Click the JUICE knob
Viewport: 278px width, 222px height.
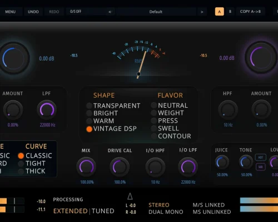coord(222,162)
